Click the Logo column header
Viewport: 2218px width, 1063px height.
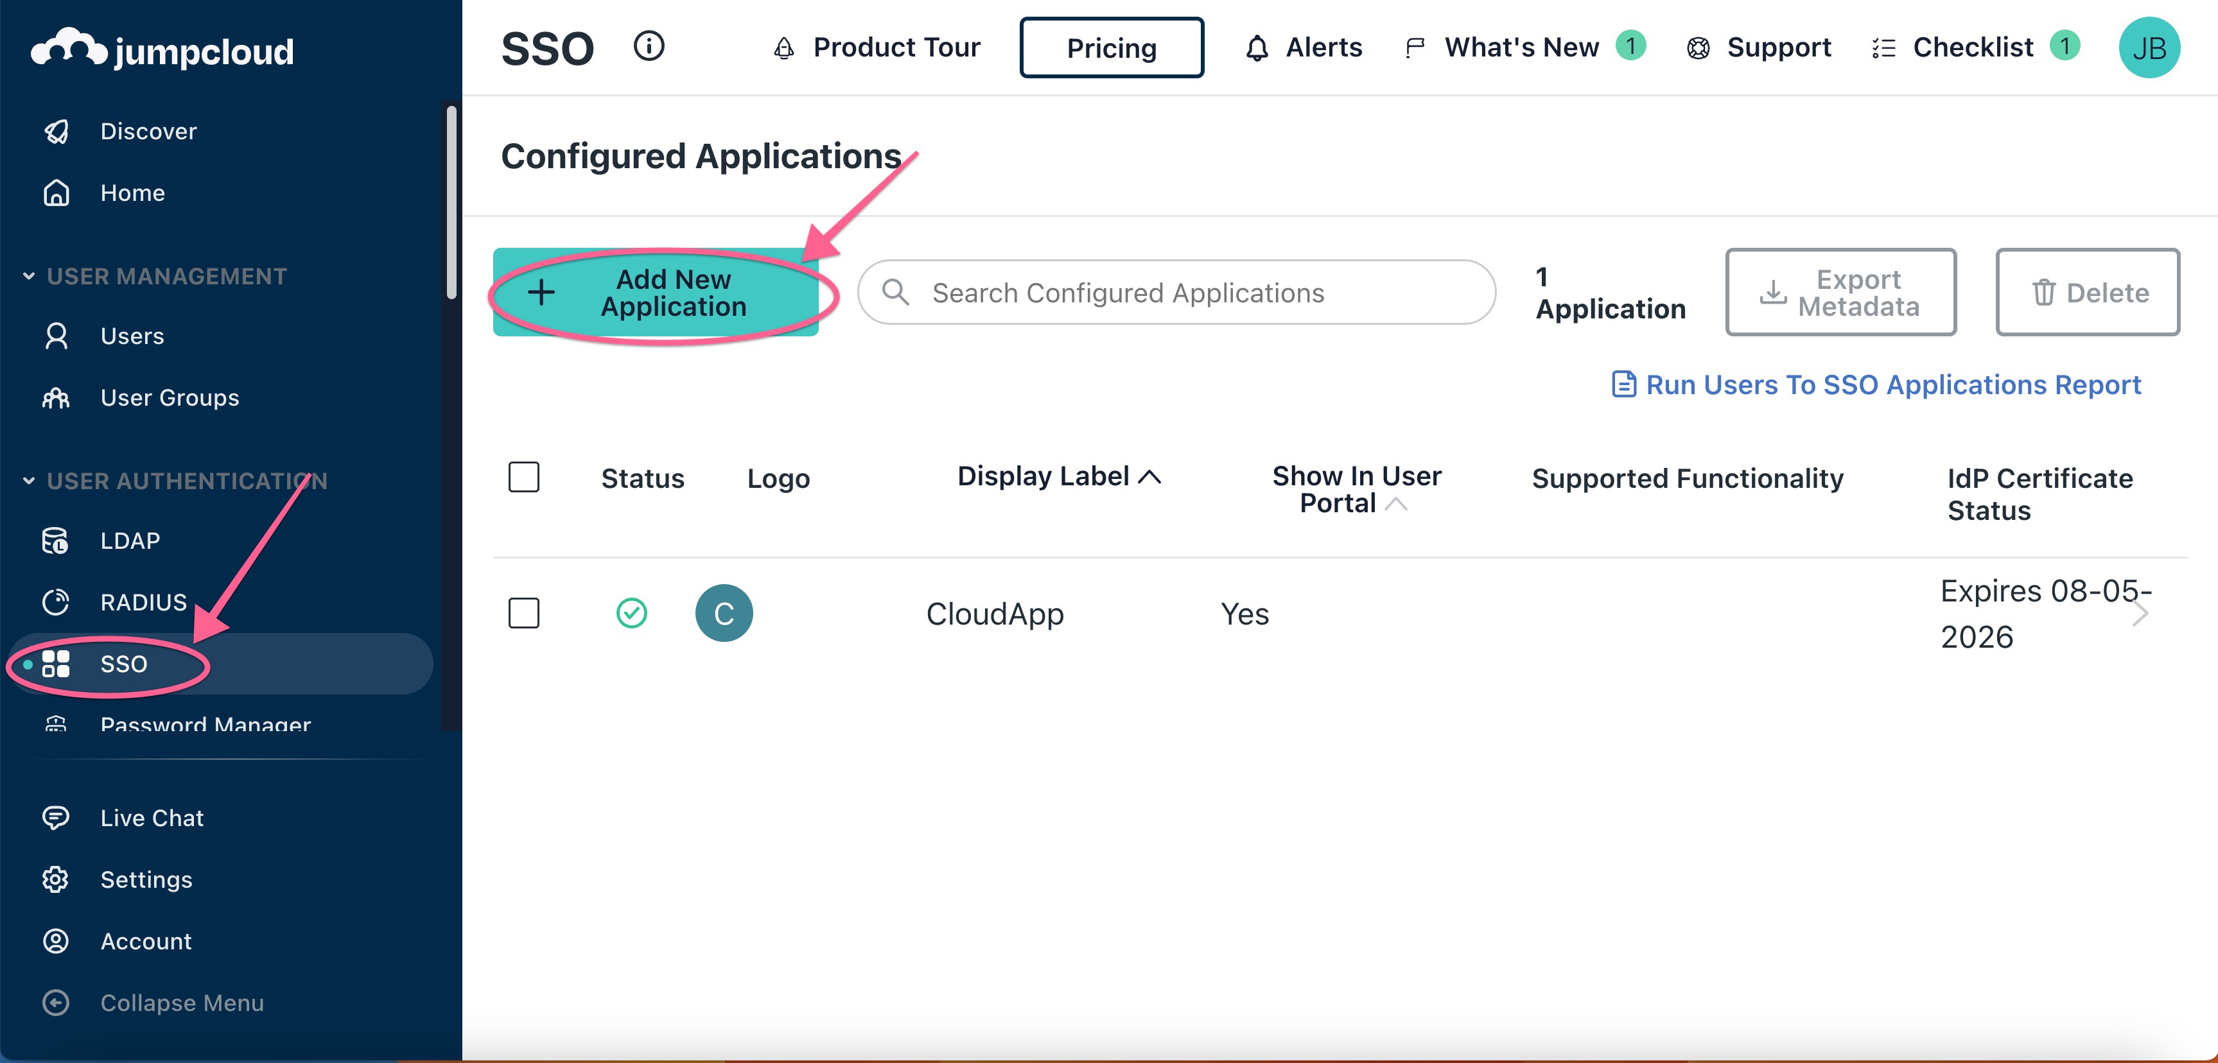point(778,479)
